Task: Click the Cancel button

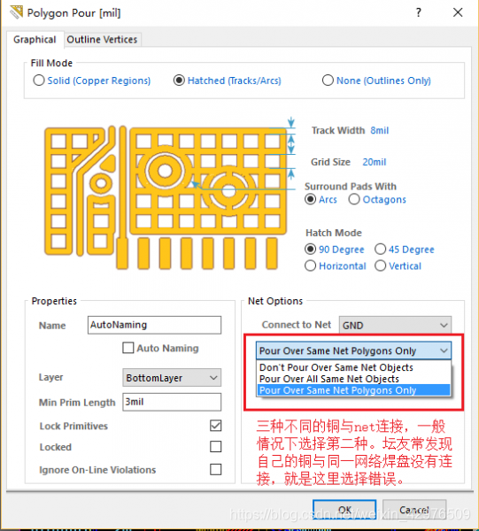Action: click(x=414, y=510)
